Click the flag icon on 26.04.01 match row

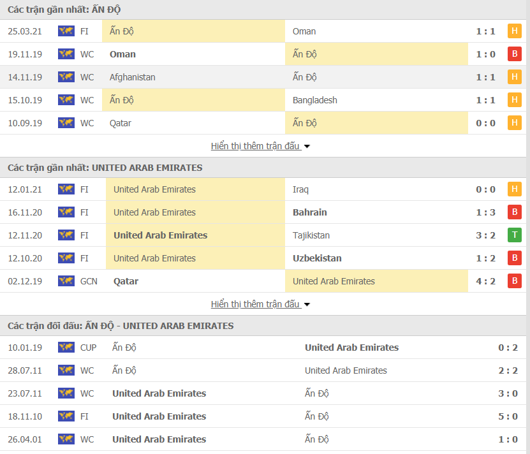click(x=66, y=439)
